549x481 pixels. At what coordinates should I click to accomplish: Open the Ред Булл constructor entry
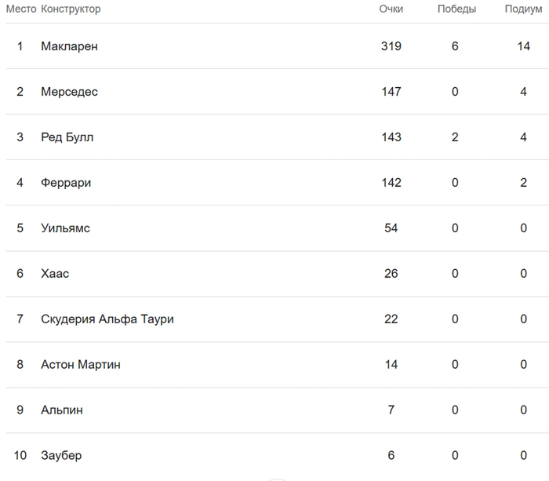click(x=67, y=137)
